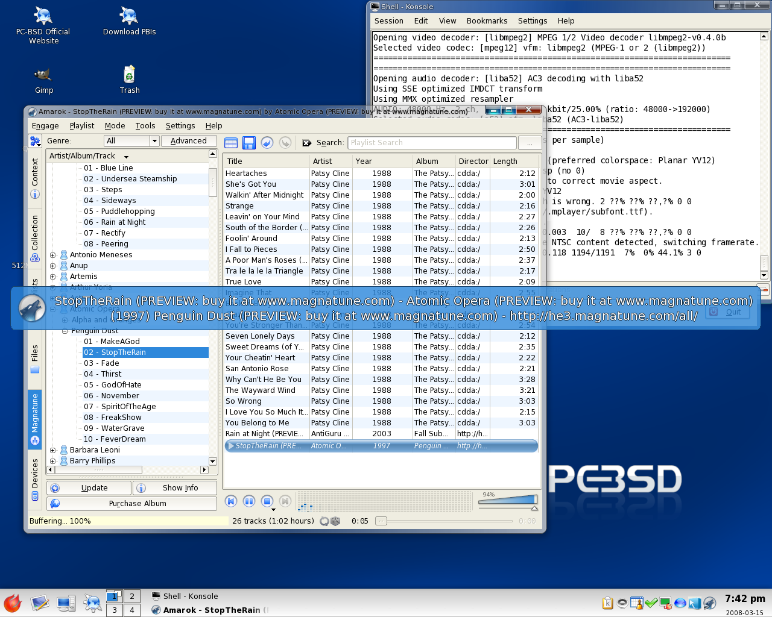Click the Playlist Search field
This screenshot has width=772, height=617.
[x=432, y=143]
